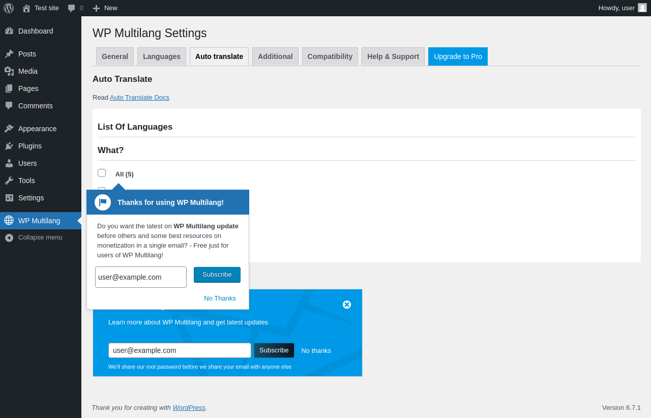This screenshot has height=418, width=651.
Task: Click the email field in blue banner
Action: pos(180,350)
